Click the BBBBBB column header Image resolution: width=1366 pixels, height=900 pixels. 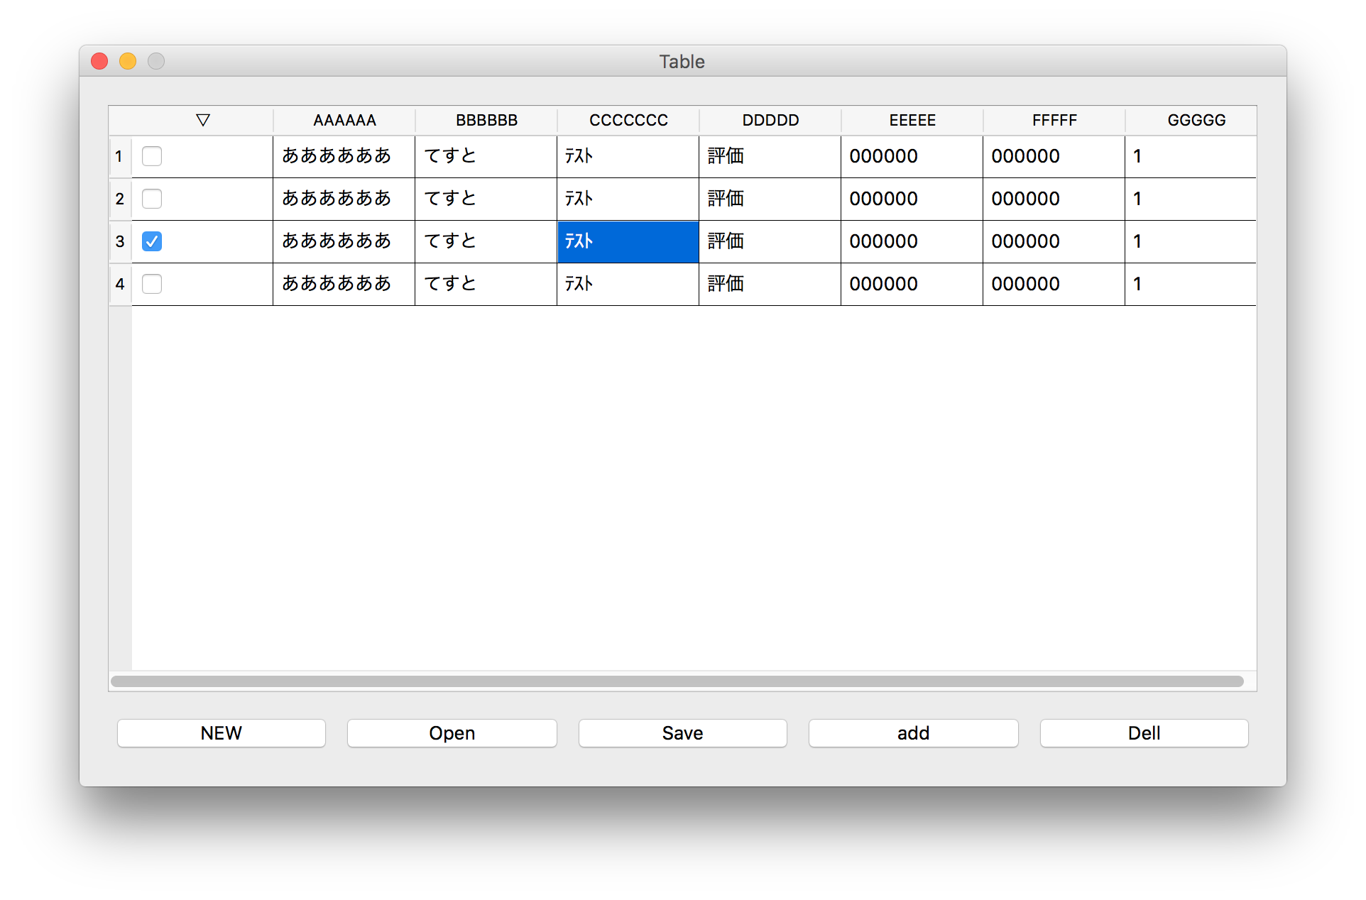[486, 120]
